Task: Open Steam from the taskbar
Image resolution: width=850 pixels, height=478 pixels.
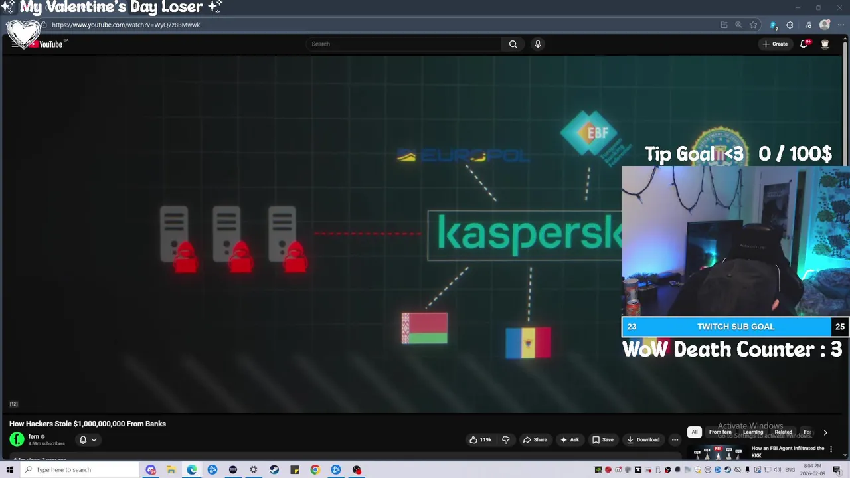Action: pyautogui.click(x=274, y=470)
